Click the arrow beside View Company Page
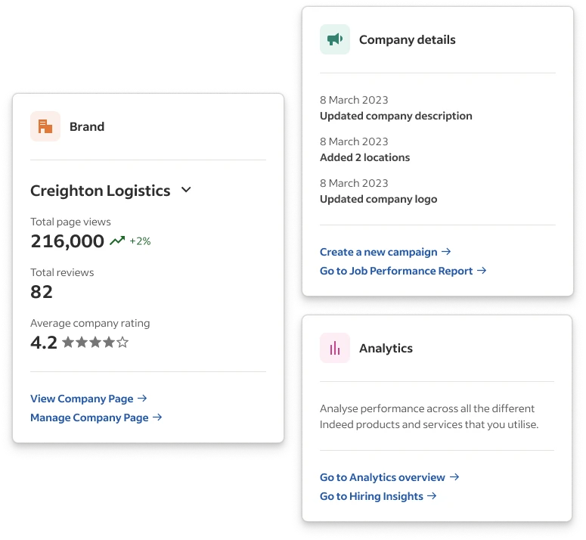The width and height of the screenshot is (586, 540). coord(143,399)
